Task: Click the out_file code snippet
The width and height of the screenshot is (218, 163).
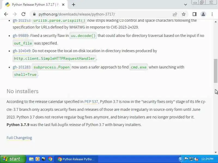Action: pos(23,43)
